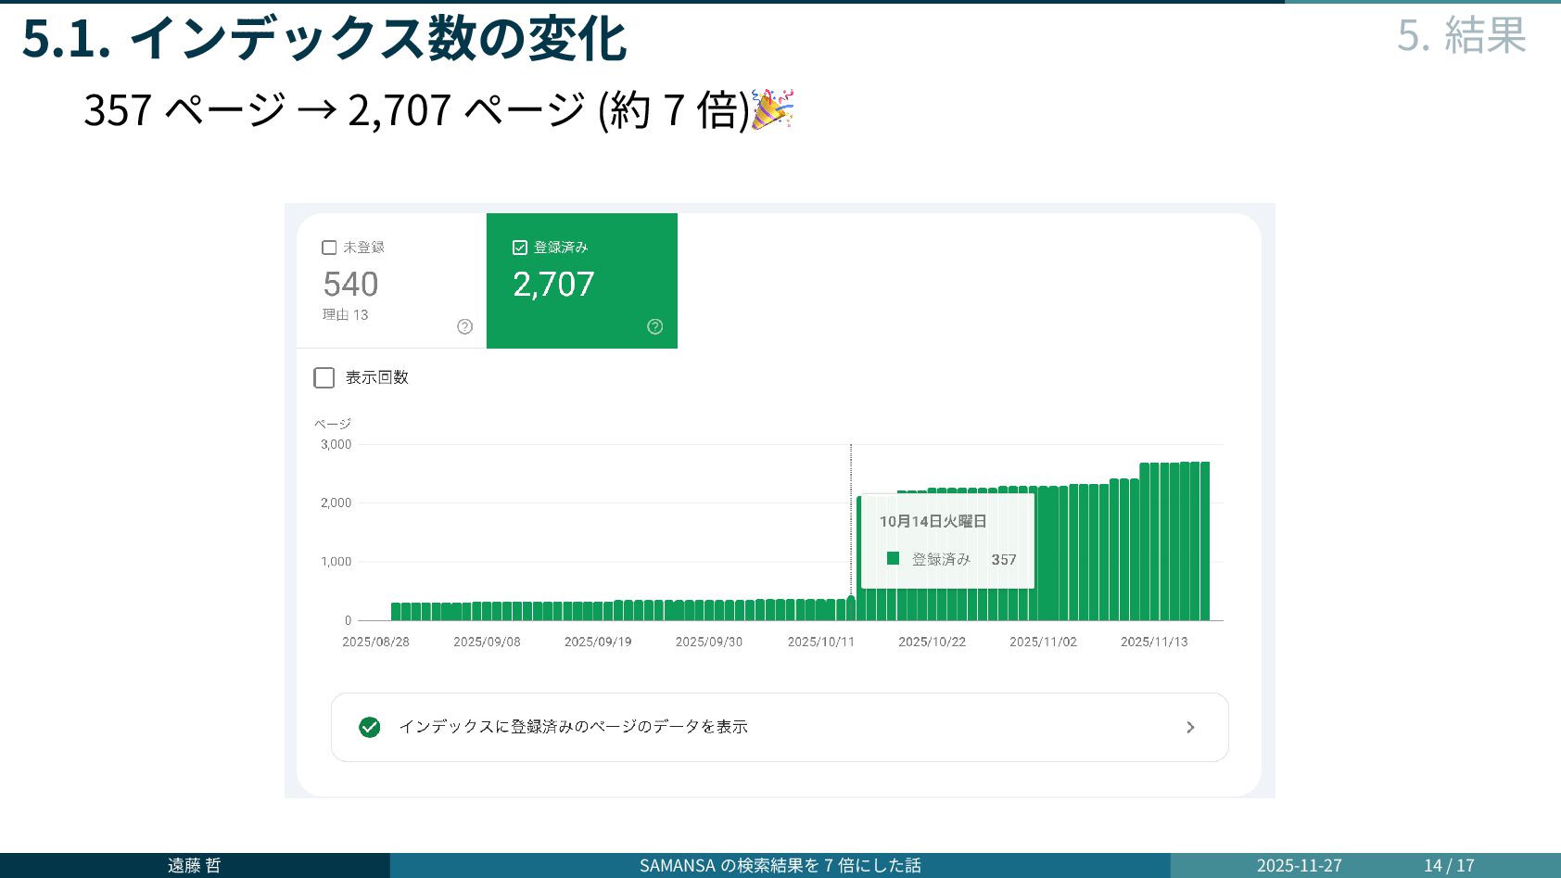This screenshot has height=878, width=1561.
Task: Select the 未登録 540 card
Action: click(391, 281)
